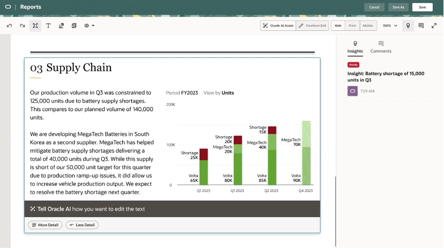Viewport: 444px width, 250px height.
Task: Click the 03 Supply Chain heading
Action: (x=71, y=68)
